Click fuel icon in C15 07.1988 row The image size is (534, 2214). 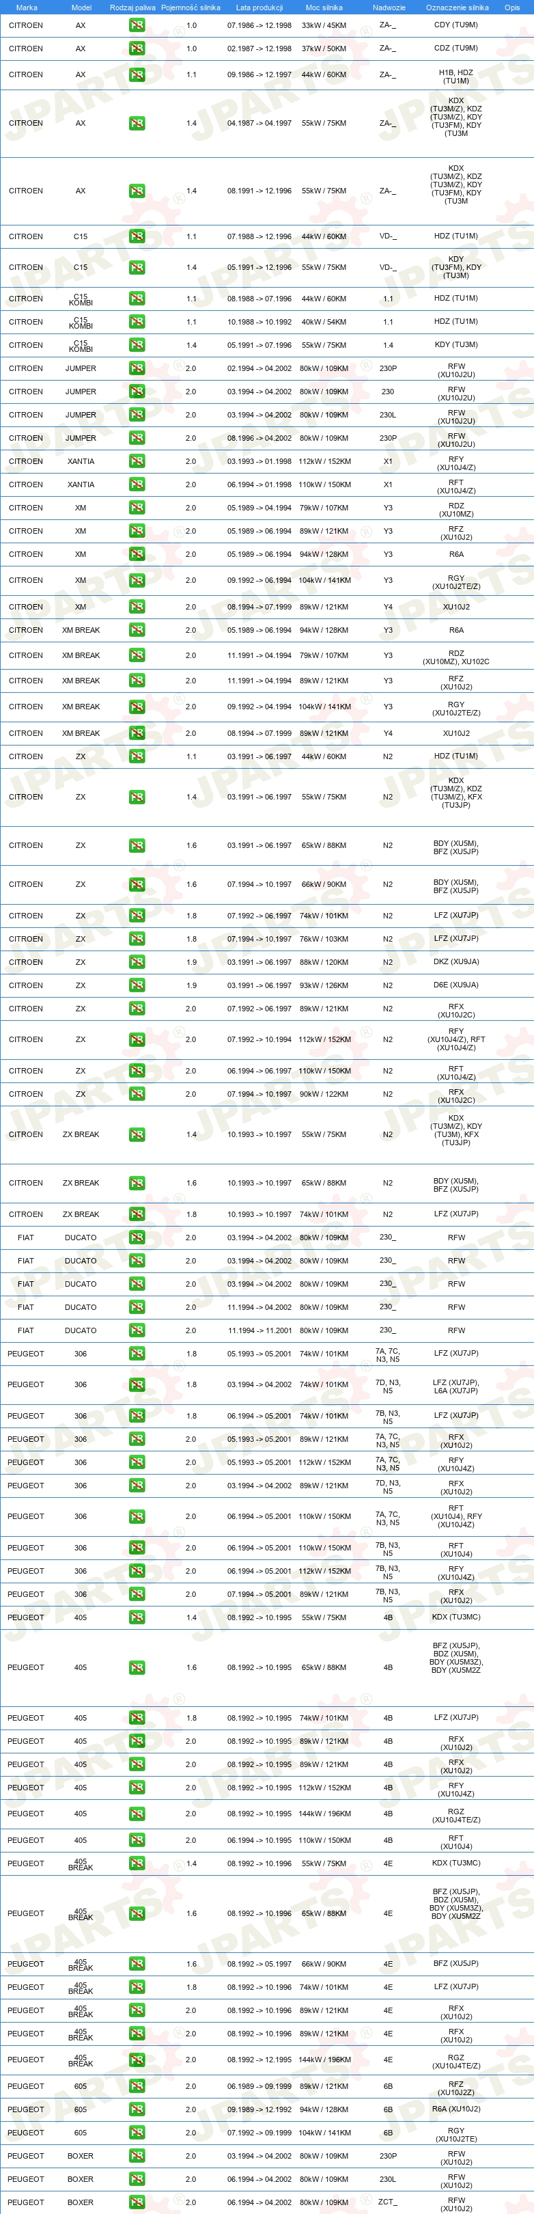pyautogui.click(x=137, y=236)
